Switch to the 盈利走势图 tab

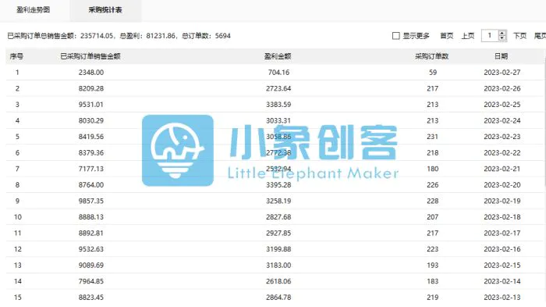tap(34, 10)
